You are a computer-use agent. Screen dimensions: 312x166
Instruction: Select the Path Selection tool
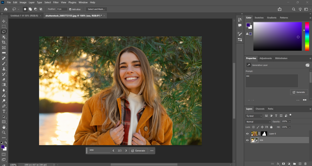point(4,116)
